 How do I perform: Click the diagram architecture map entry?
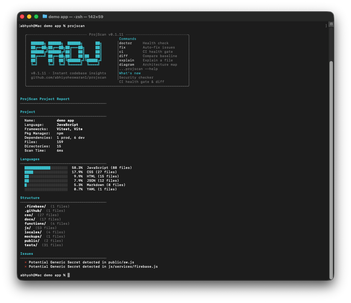click(127, 64)
